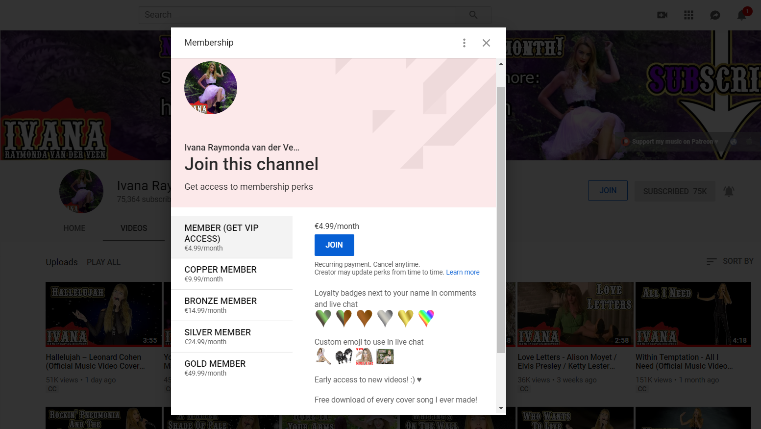The height and width of the screenshot is (429, 761).
Task: Click the dialog scrollbar down arrow
Action: coord(501,408)
